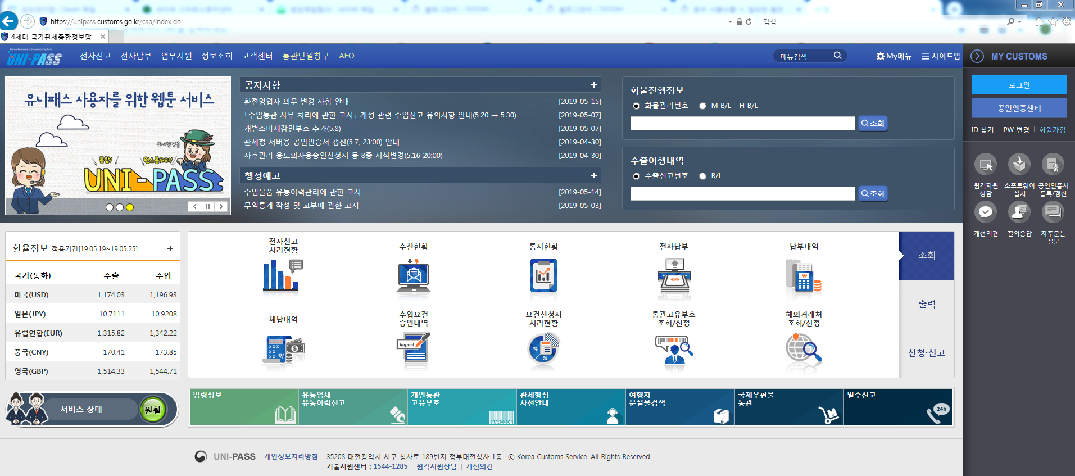Select 수출신고번호 radio option
The width and height of the screenshot is (1075, 476).
tap(636, 176)
